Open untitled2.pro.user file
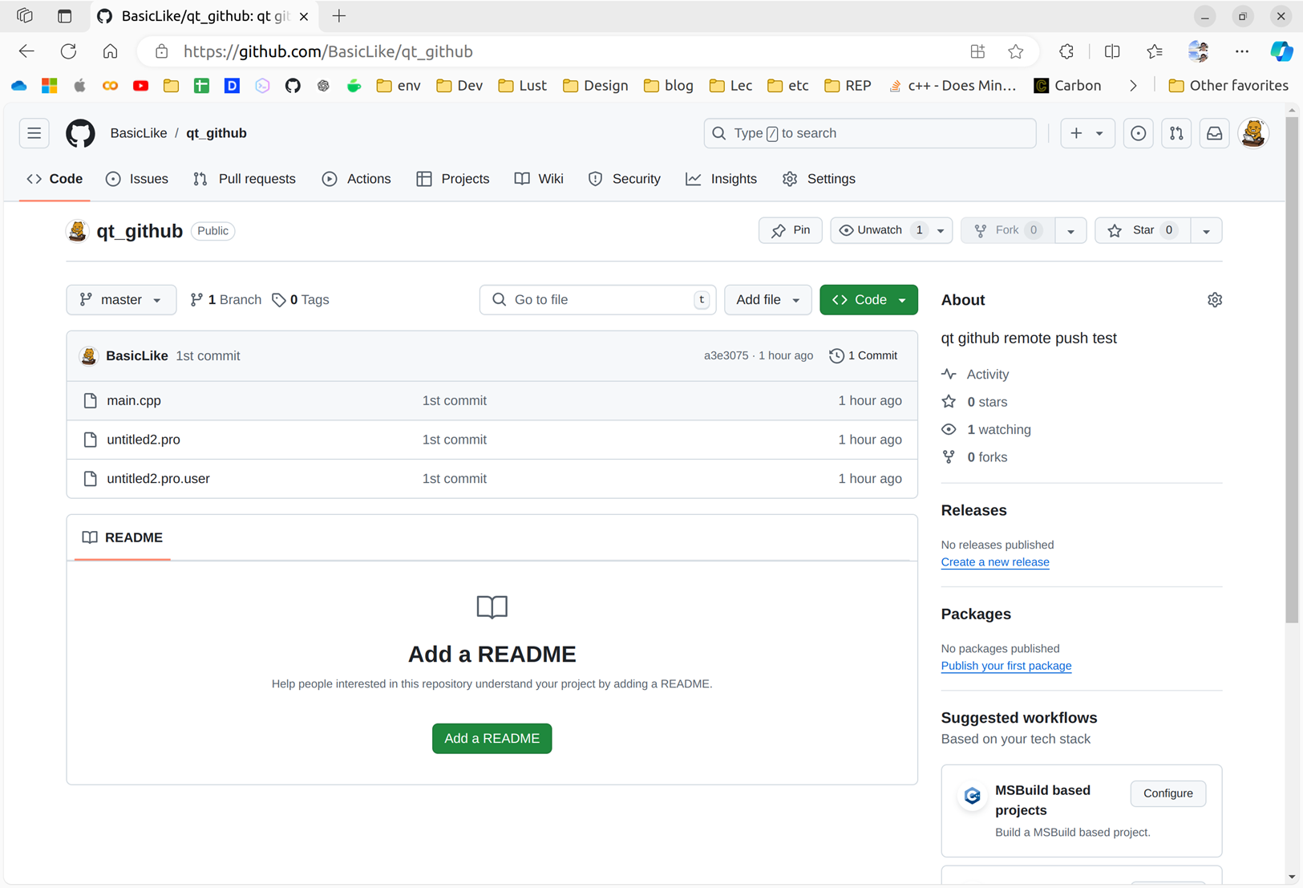 pos(158,479)
